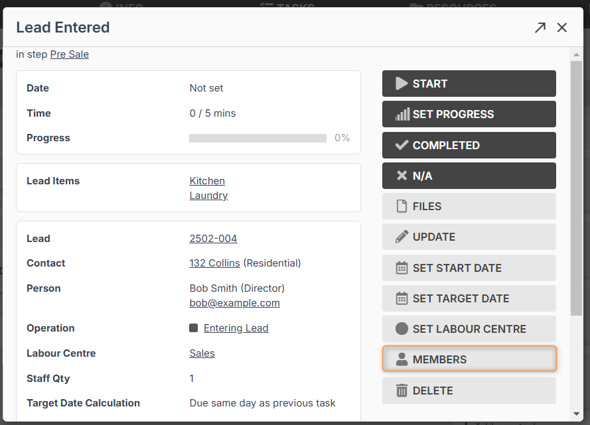Open the Files document button
Image resolution: width=590 pixels, height=425 pixels.
[469, 206]
